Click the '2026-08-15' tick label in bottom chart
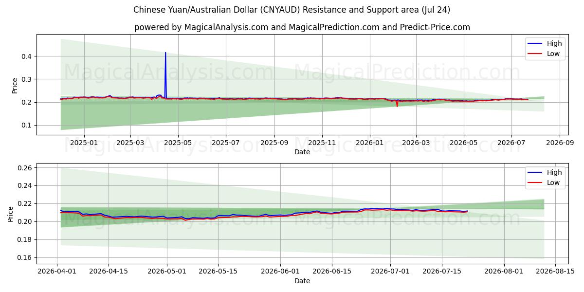The image size is (584, 292). click(555, 272)
